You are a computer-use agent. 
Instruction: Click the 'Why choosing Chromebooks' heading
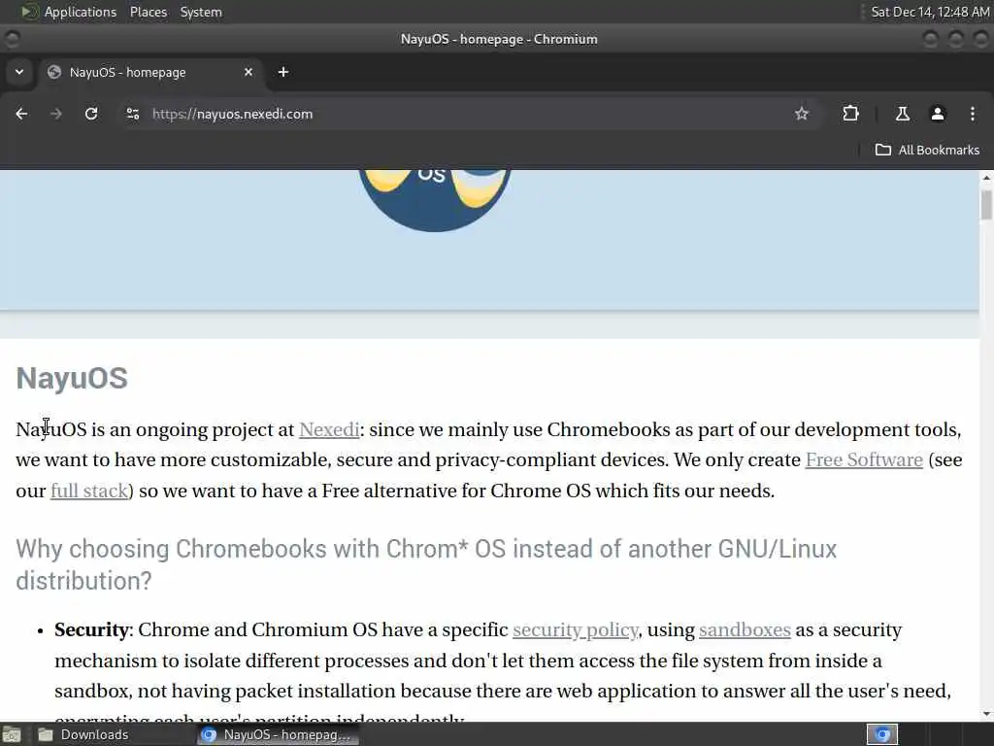pos(426,564)
